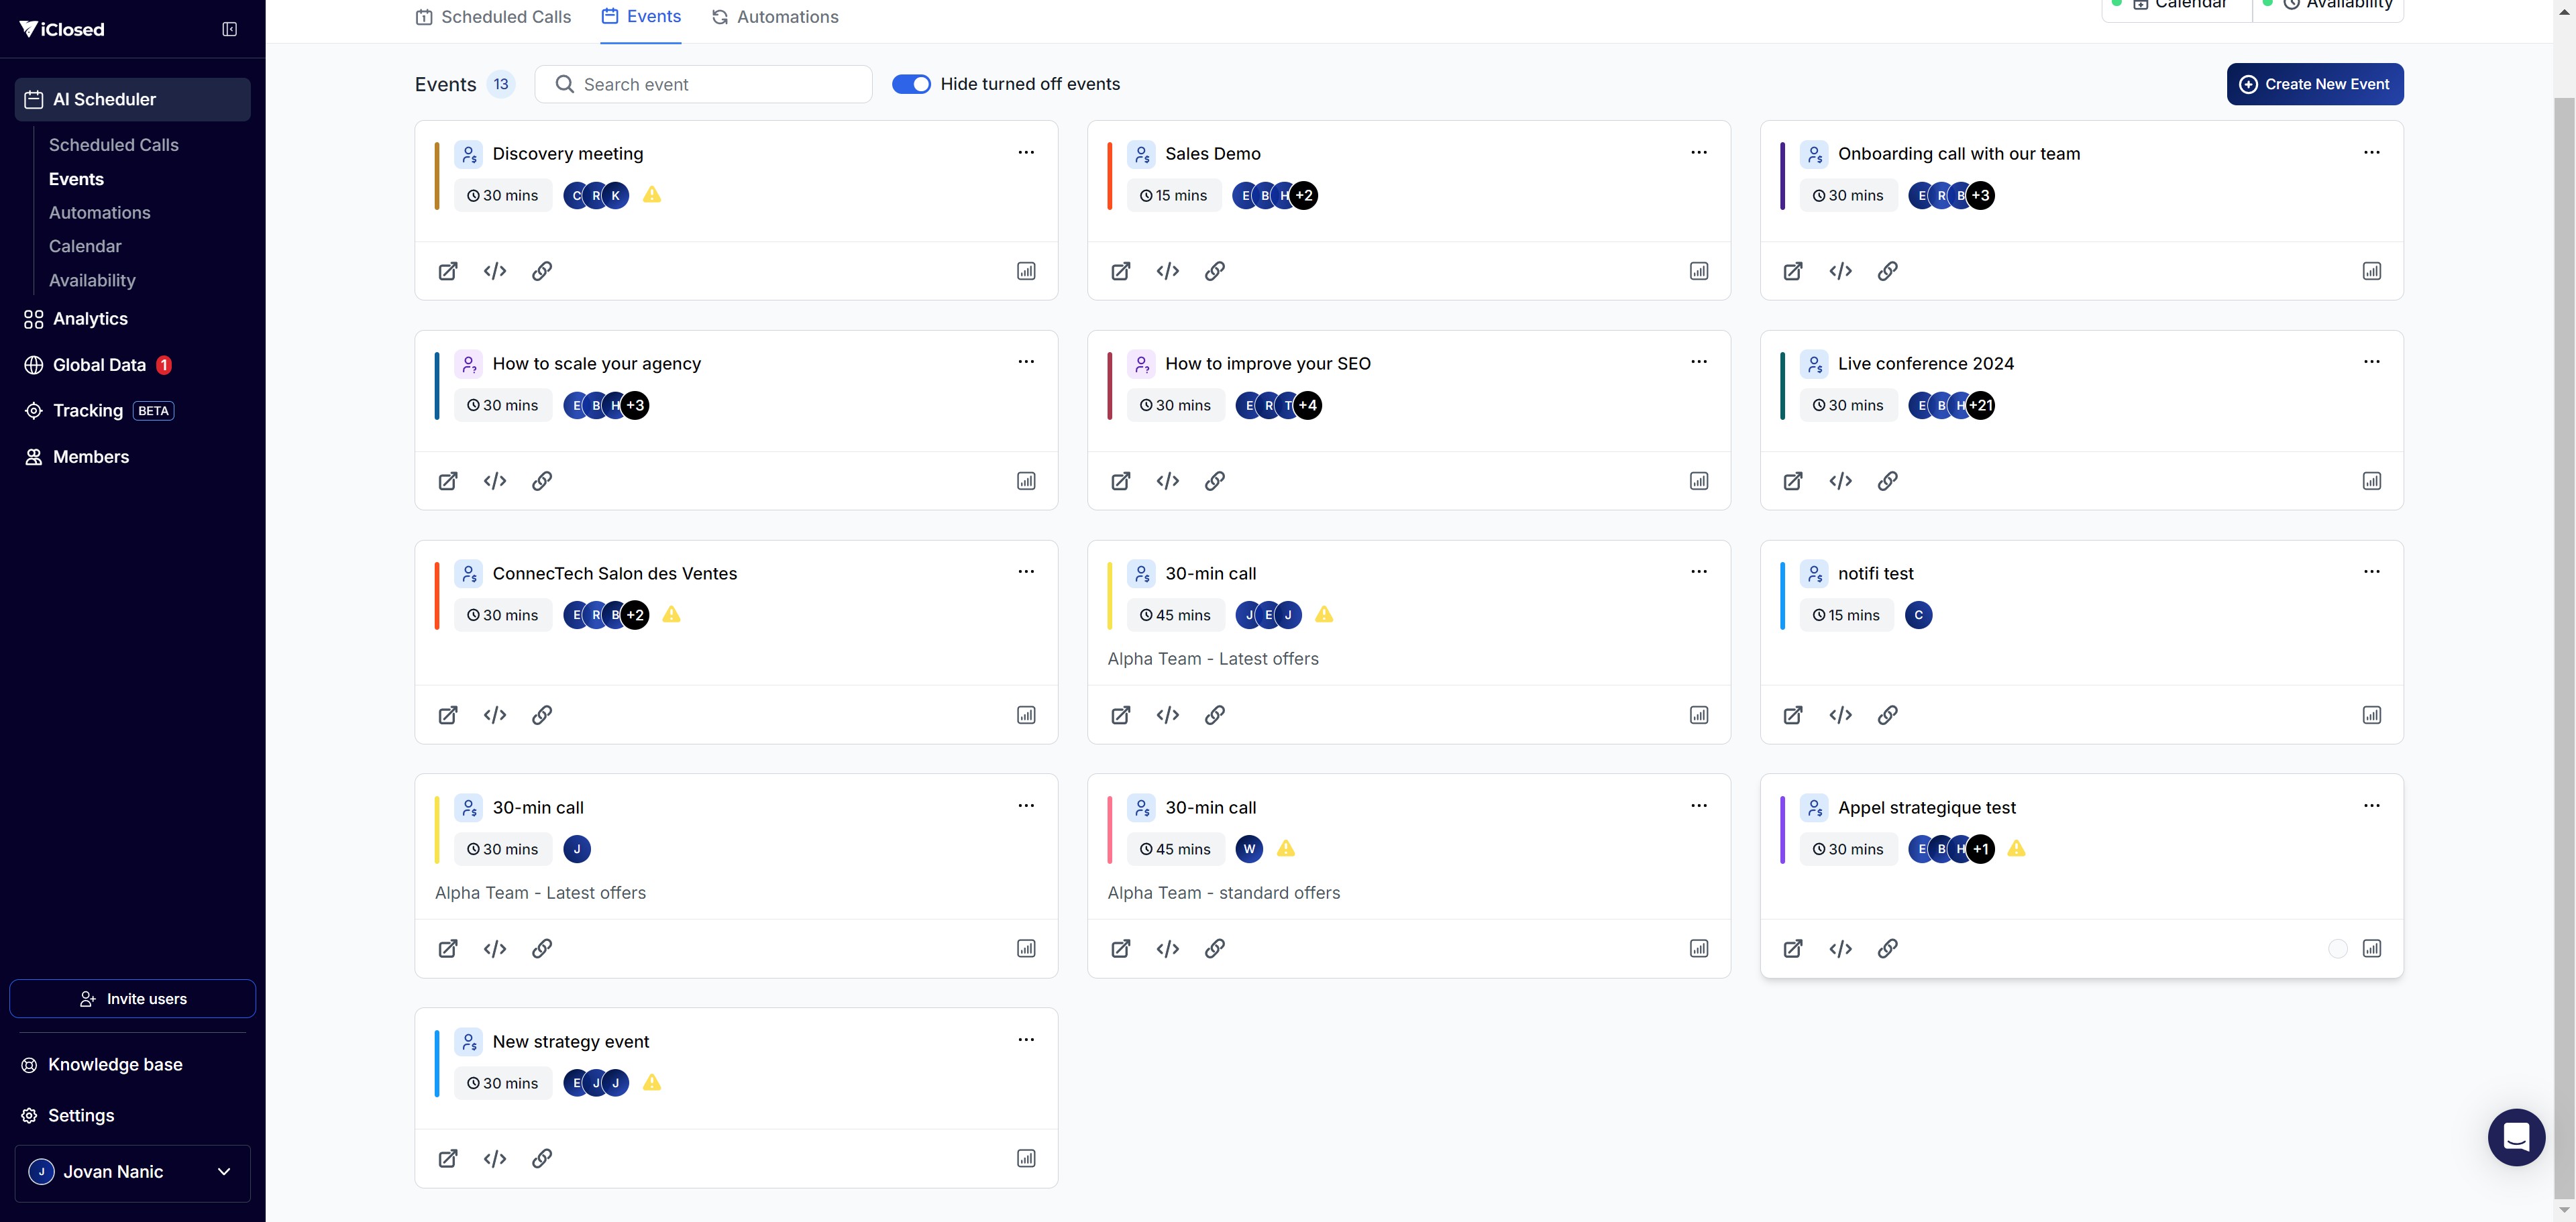
Task: Open three-dot menu on Appel strategique test
Action: (x=2371, y=806)
